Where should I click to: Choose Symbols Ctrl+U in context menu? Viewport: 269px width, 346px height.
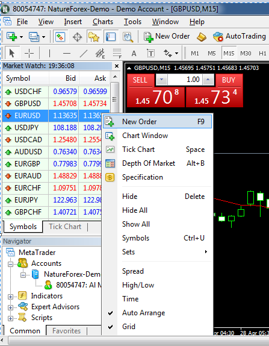pos(158,238)
